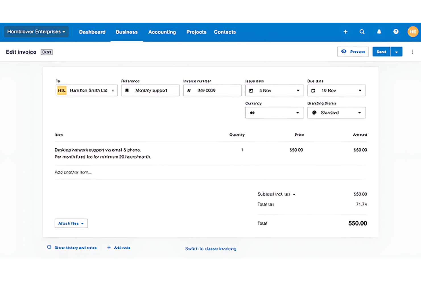This screenshot has width=421, height=281.
Task: Click the Invoice number field
Action: point(212,90)
